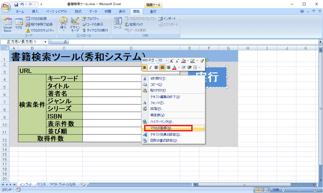323x193 pixels.
Task: Open フォント(F)... dialog from context menu
Action: pos(173,103)
